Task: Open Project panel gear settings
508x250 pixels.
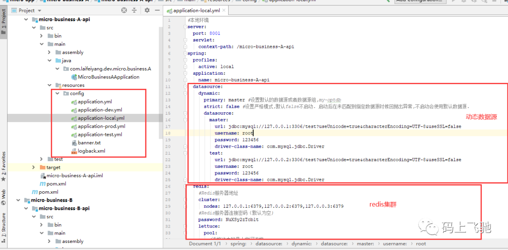Action: click(147, 10)
